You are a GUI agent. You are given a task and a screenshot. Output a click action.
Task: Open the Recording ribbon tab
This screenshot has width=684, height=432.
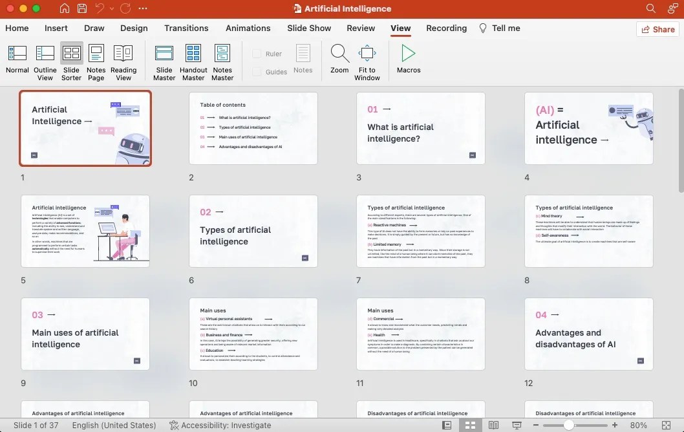446,28
